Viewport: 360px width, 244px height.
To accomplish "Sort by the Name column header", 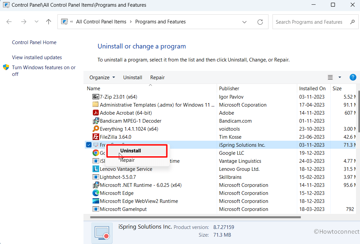I will tap(94, 89).
